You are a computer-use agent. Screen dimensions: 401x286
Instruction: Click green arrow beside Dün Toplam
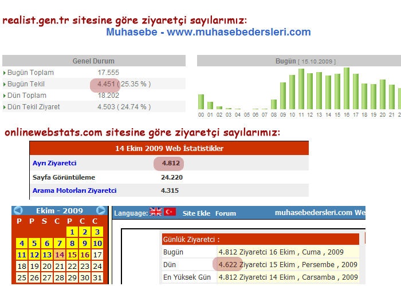5,96
